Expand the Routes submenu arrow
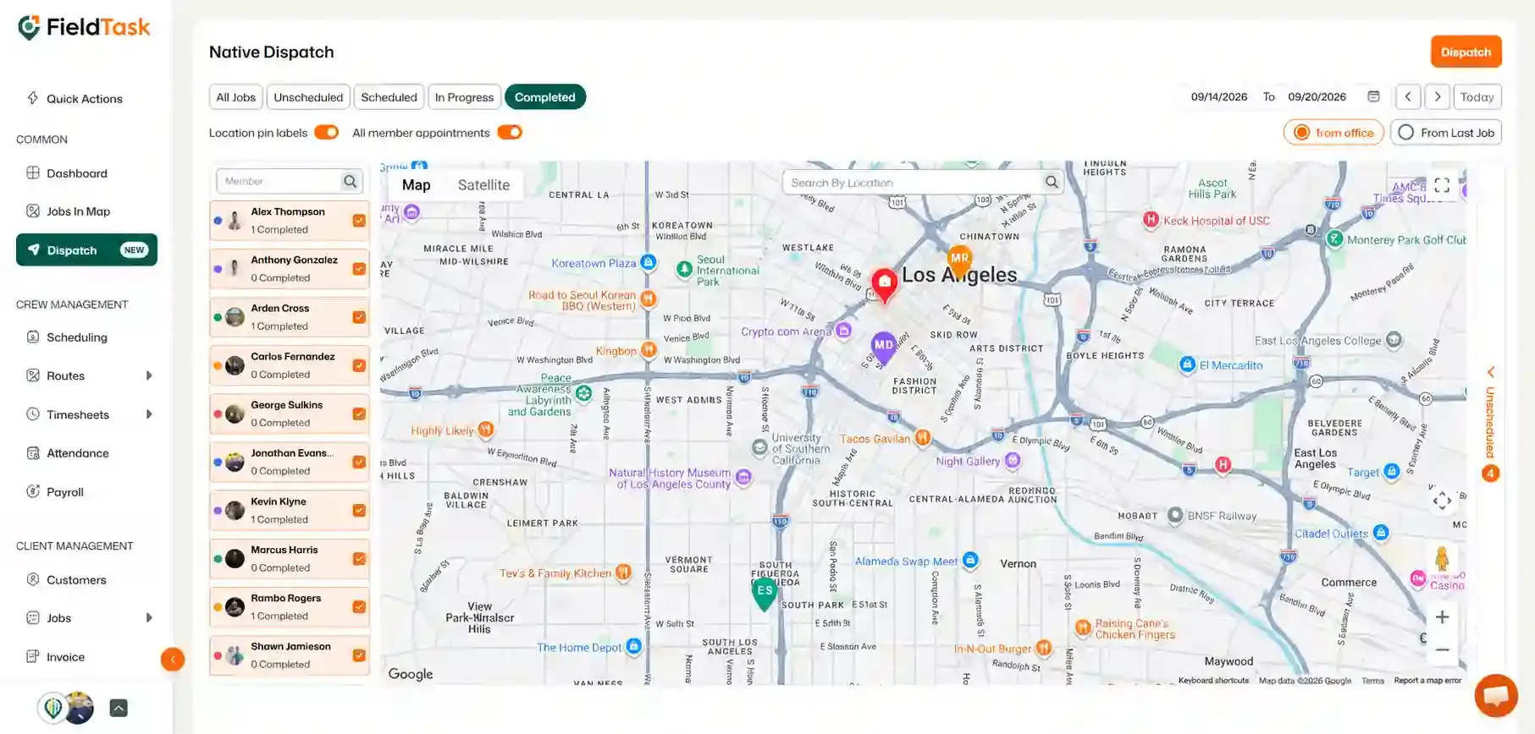Screen dimensions: 1535x734 click(149, 375)
